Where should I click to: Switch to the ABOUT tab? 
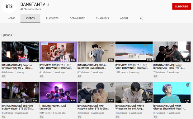(124, 18)
